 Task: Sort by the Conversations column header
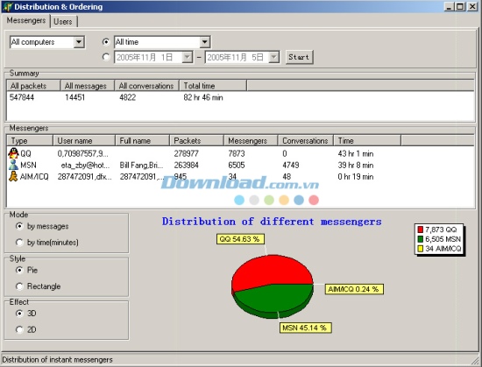click(x=306, y=140)
